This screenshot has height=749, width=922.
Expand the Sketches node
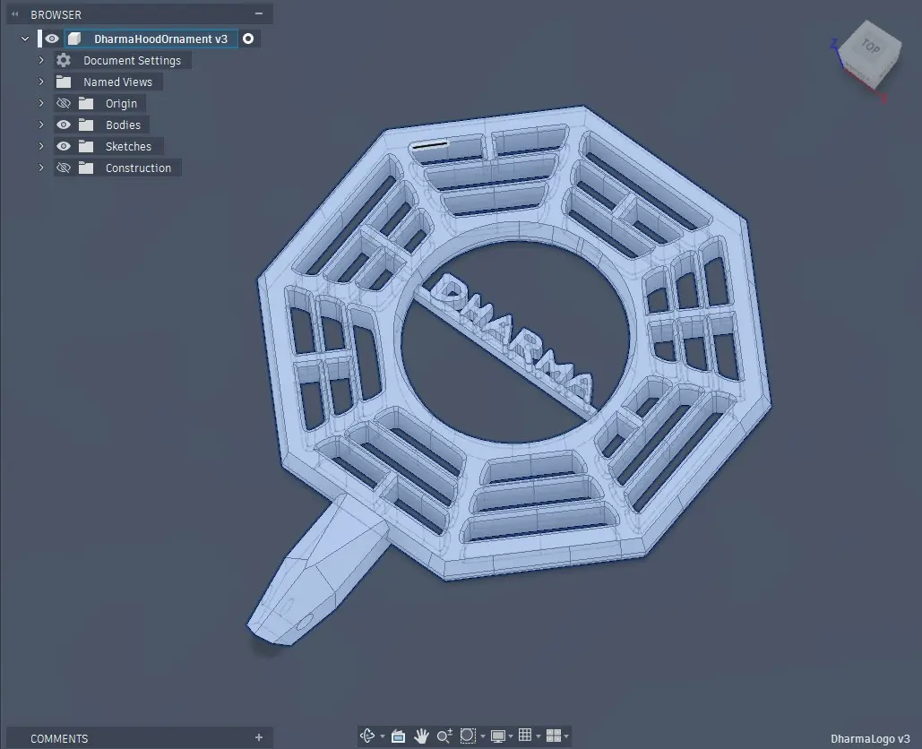[41, 146]
